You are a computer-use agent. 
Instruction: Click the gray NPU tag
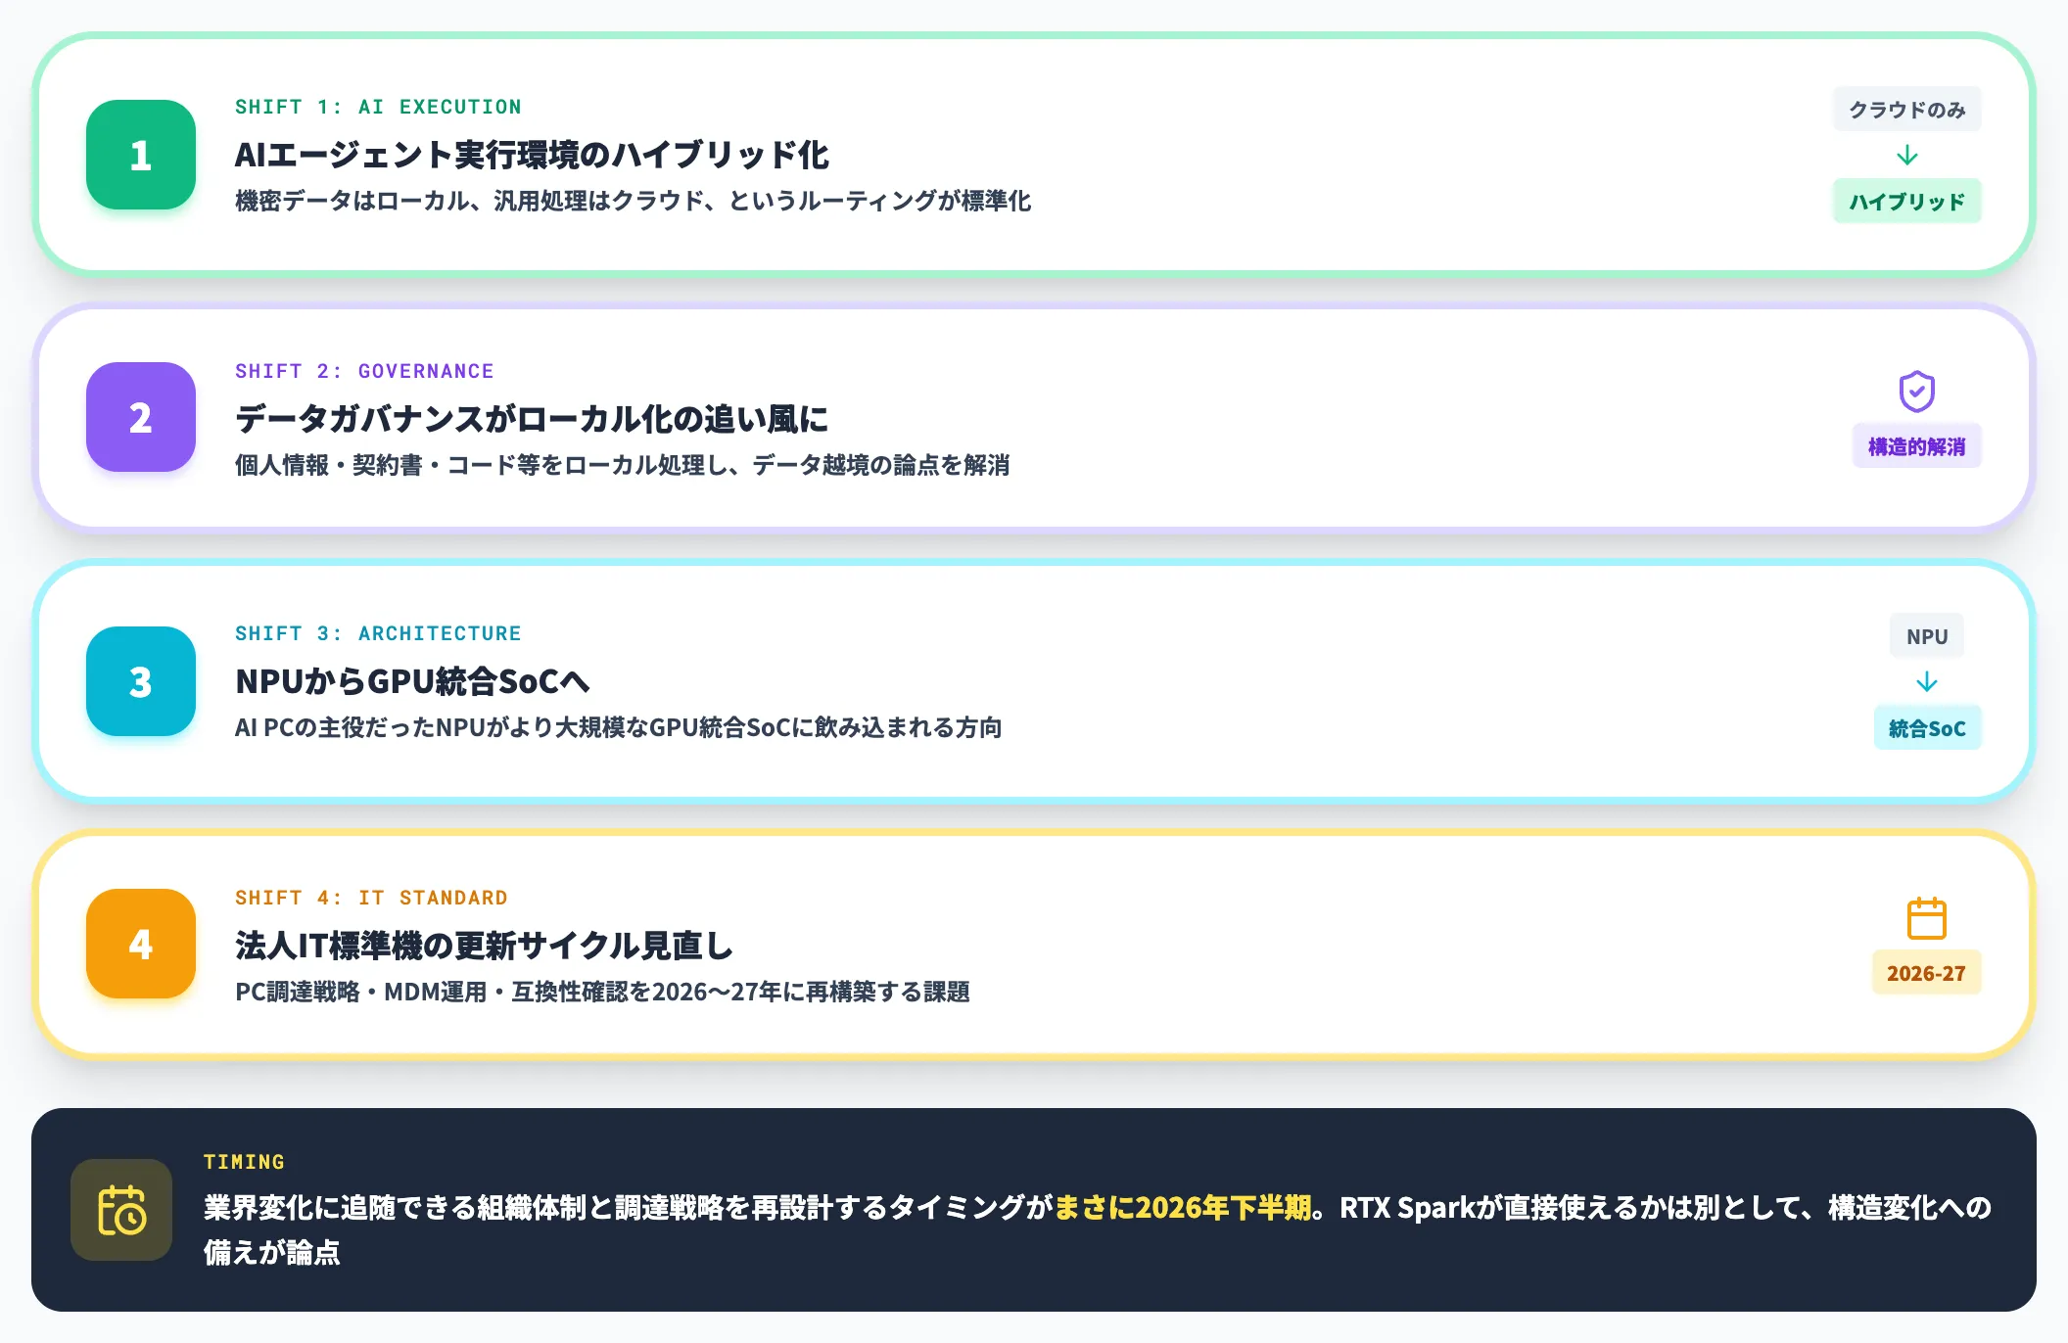tap(1926, 636)
